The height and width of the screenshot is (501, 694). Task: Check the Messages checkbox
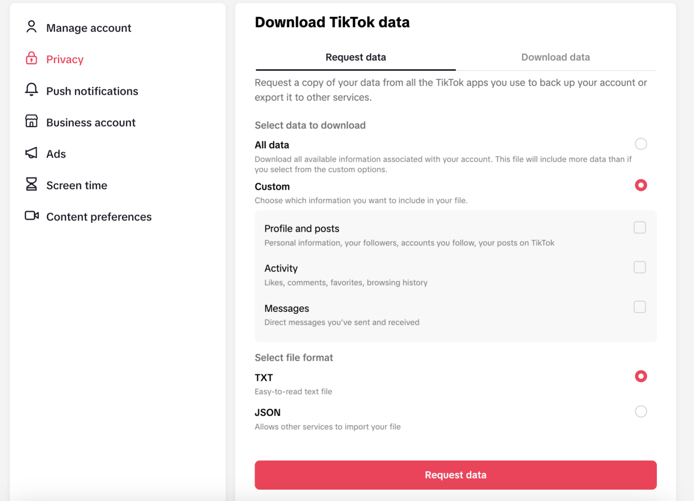coord(639,307)
